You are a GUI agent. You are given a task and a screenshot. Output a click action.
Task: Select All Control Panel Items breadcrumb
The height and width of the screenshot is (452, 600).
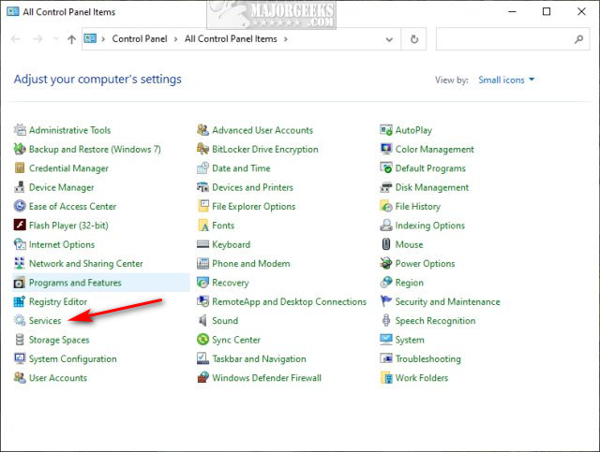[x=232, y=39]
